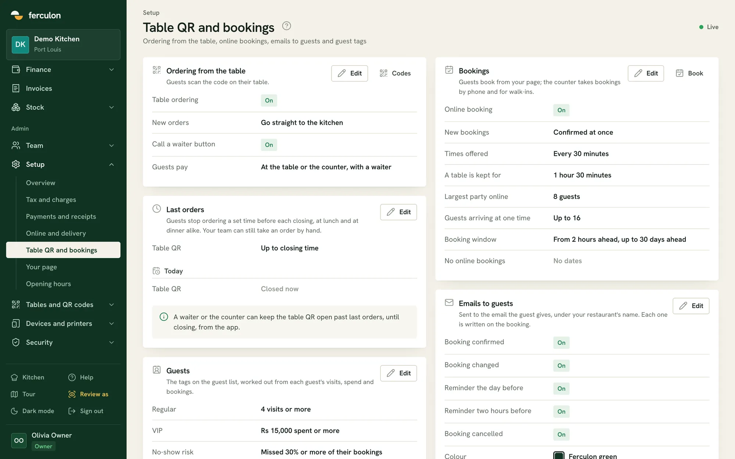Screen dimensions: 735x459
Task: Open Opening hours page
Action: [x=63, y=284]
